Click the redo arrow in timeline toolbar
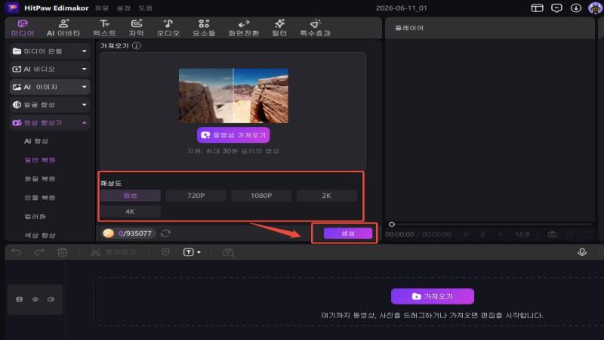Image resolution: width=604 pixels, height=340 pixels. coord(39,252)
